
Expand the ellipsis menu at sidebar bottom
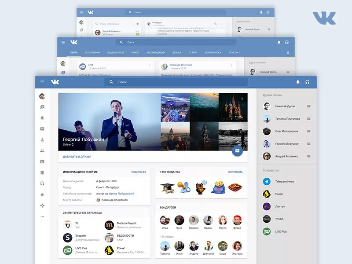point(42,216)
